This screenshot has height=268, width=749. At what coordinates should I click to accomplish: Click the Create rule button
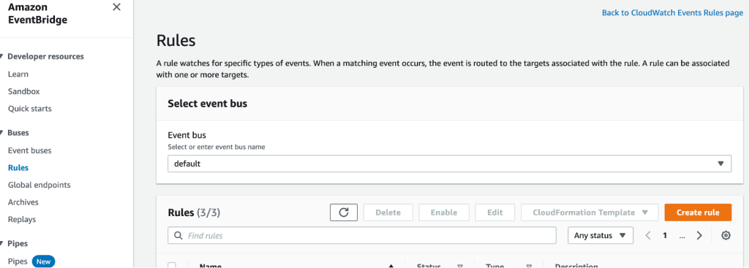pos(698,213)
